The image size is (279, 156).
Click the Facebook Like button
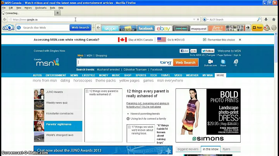tap(184, 51)
